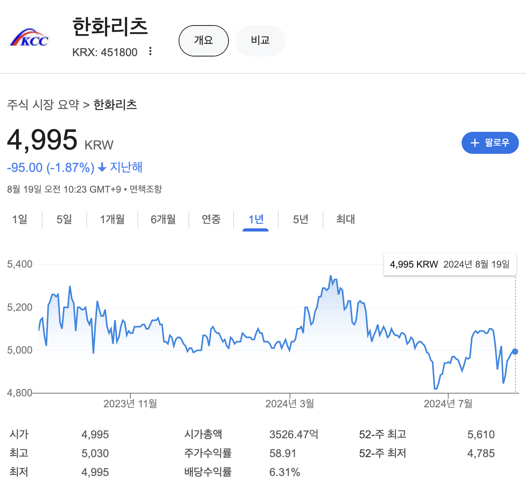Screen dimensions: 526x485
Task: Open 주식 시장 요약 breadcrumb link
Action: [43, 105]
